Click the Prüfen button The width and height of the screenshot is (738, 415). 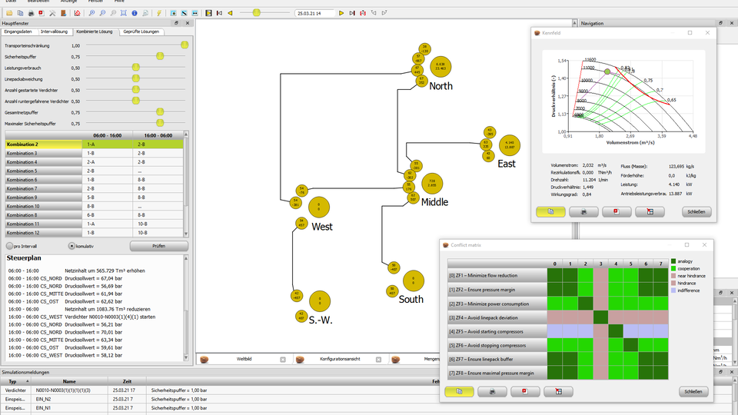pos(158,246)
